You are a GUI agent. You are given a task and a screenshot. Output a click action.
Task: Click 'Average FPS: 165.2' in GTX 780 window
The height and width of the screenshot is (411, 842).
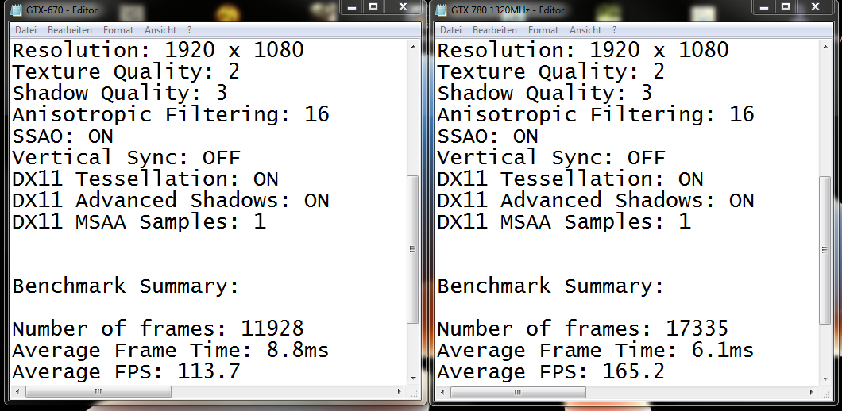click(x=551, y=372)
